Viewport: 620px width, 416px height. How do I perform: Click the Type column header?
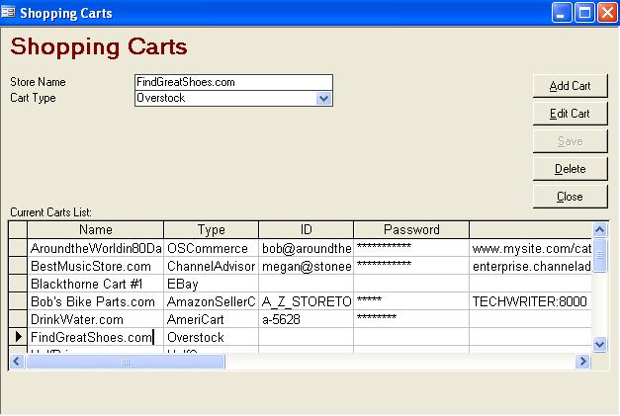212,229
